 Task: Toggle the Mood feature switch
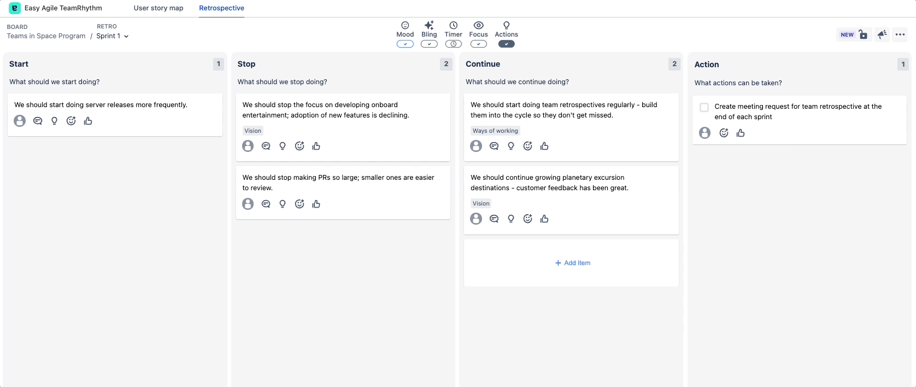(x=405, y=44)
